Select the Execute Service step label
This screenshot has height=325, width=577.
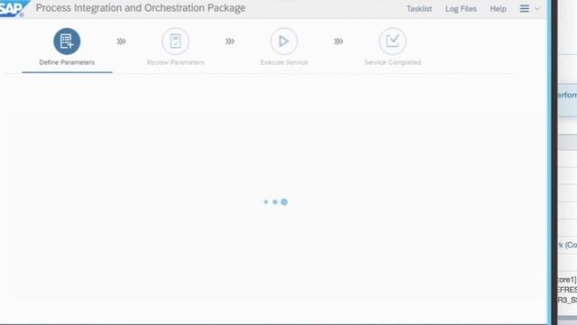(x=284, y=62)
